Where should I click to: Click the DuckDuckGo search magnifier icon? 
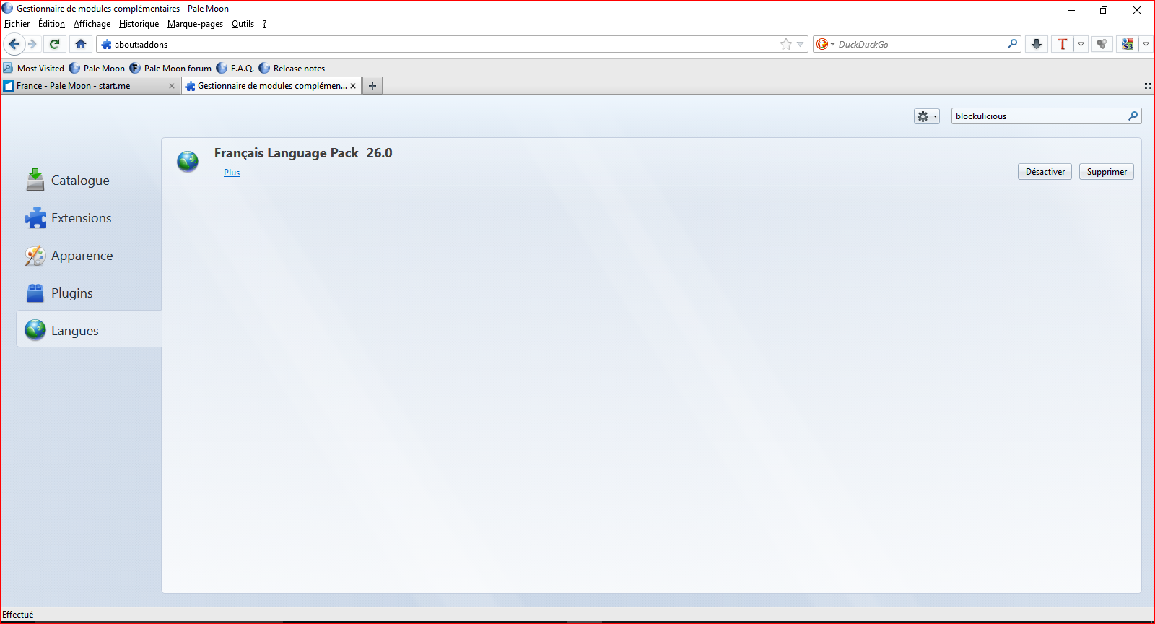pyautogui.click(x=1013, y=44)
